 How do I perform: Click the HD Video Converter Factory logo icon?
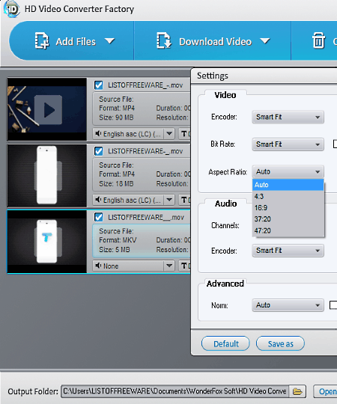[x=11, y=9]
